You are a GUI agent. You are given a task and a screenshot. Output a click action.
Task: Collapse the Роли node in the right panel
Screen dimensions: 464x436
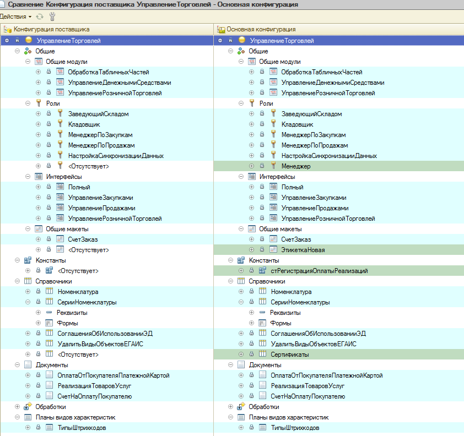pyautogui.click(x=241, y=103)
